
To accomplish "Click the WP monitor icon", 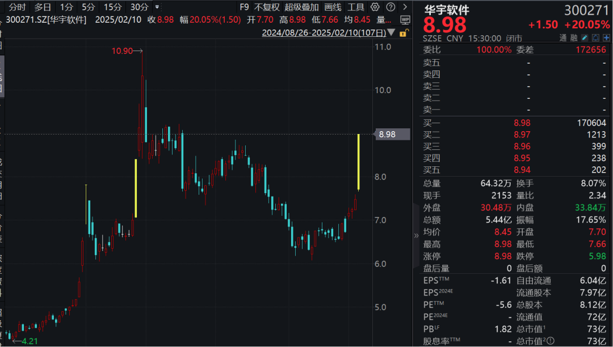I will pyautogui.click(x=405, y=20).
